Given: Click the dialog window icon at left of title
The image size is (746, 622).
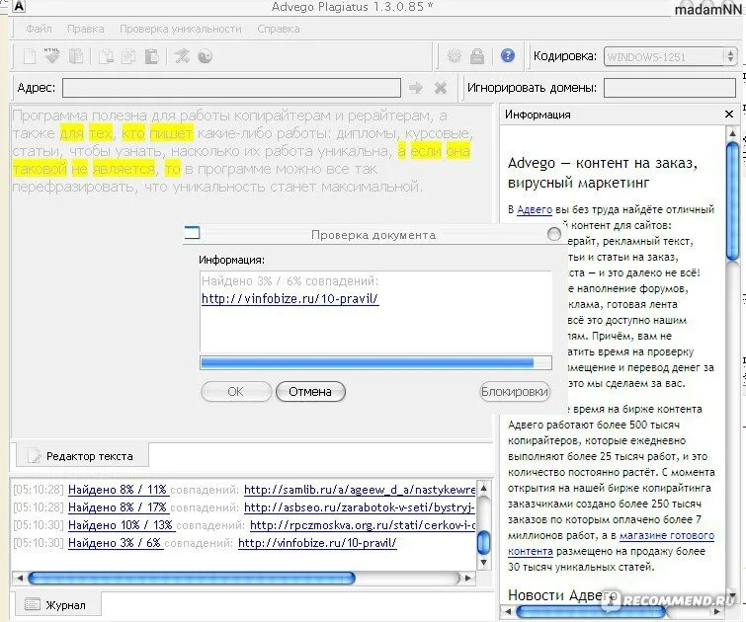Looking at the screenshot, I should (192, 233).
